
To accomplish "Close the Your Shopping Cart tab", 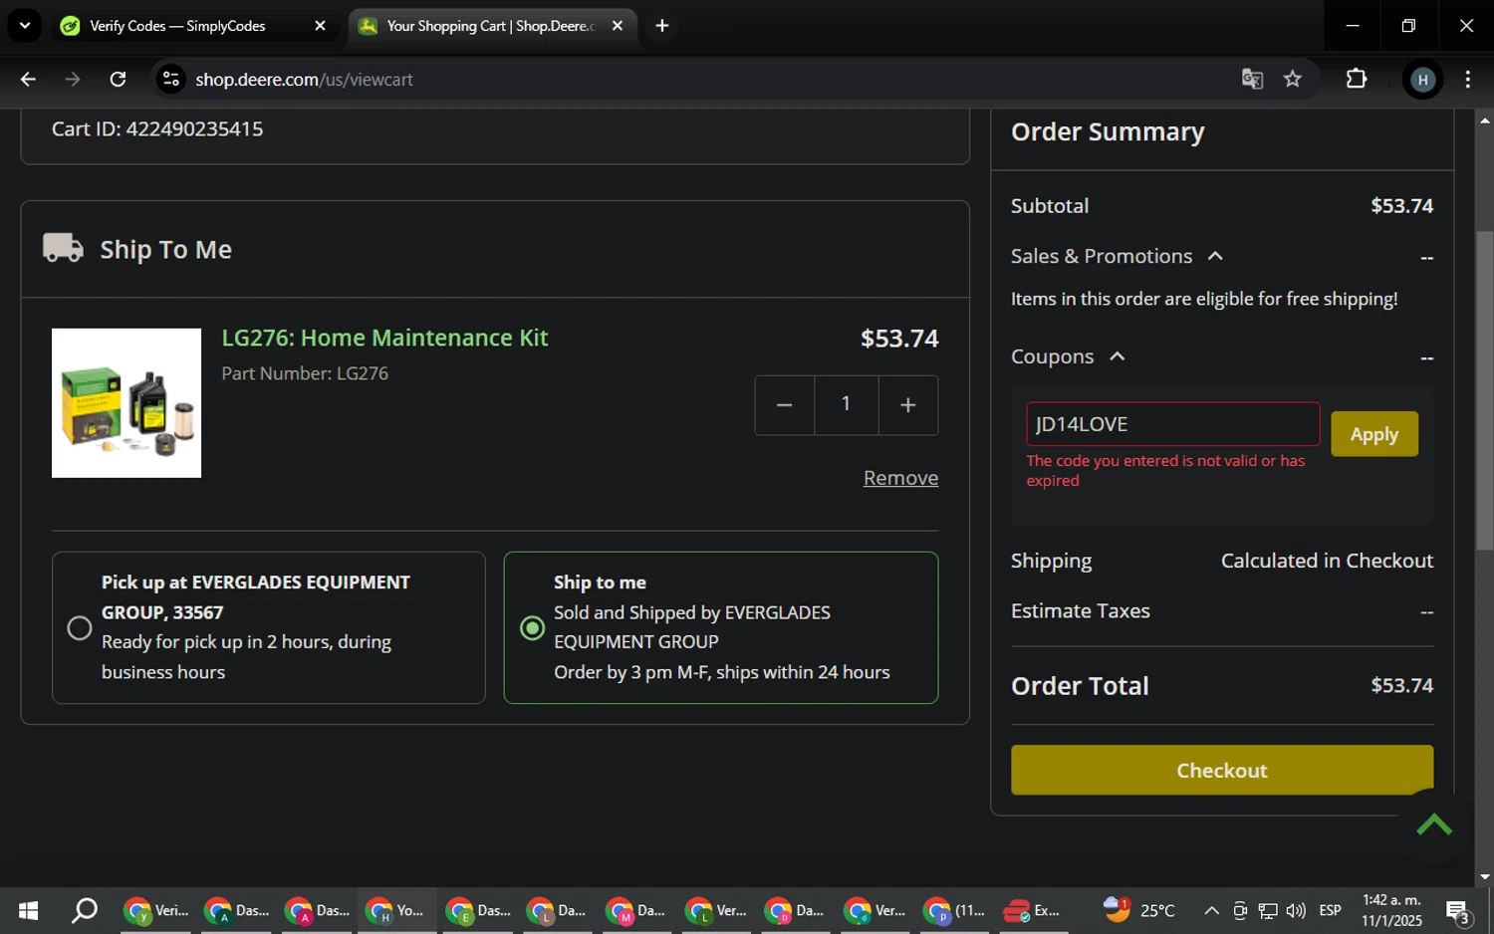I will click(x=618, y=26).
